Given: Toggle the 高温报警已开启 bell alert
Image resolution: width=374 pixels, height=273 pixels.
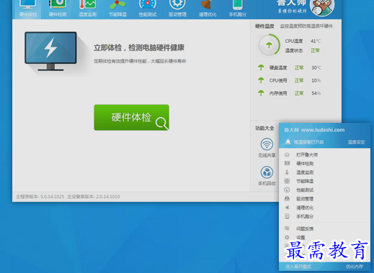Looking at the screenshot, I should pos(304,142).
